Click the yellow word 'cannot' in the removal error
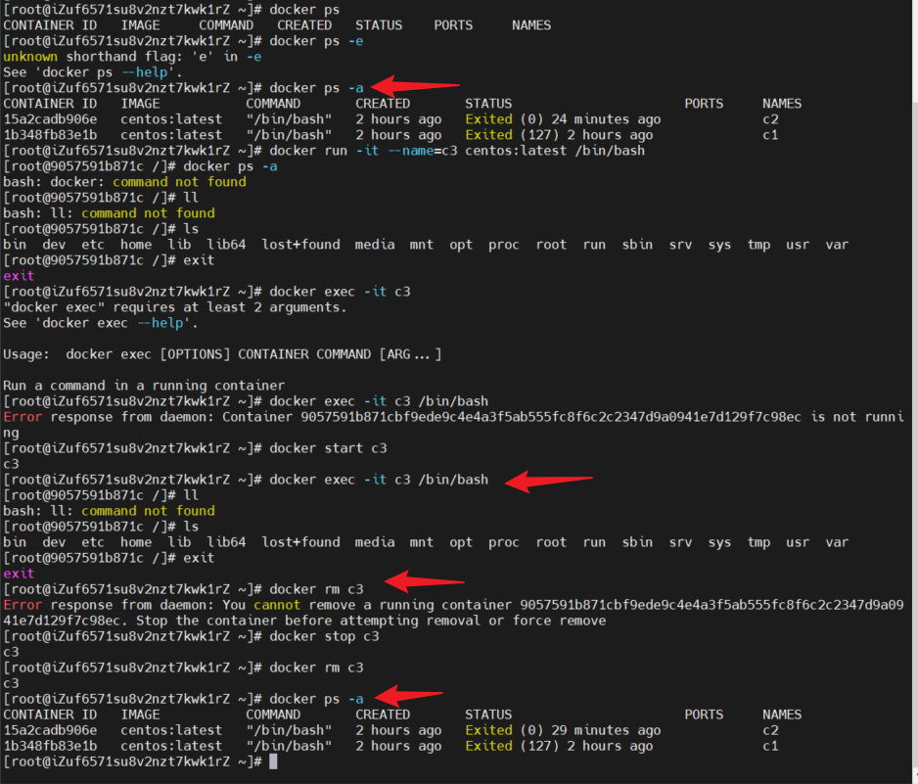The width and height of the screenshot is (918, 784). pyautogui.click(x=277, y=606)
